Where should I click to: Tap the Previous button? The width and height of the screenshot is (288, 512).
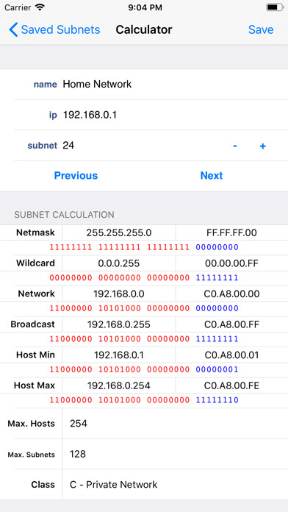[76, 176]
